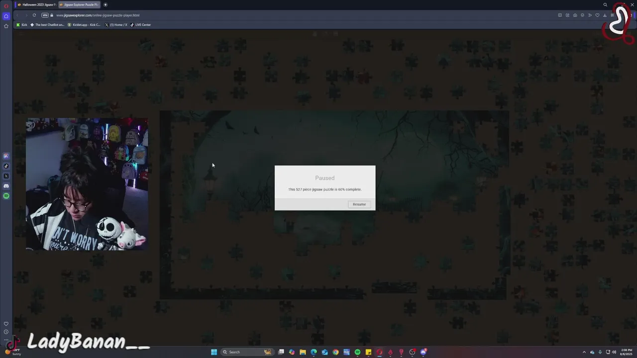Screen dimensions: 637x358
Task: Open Discord in the Opera sidebar
Action: [6, 186]
